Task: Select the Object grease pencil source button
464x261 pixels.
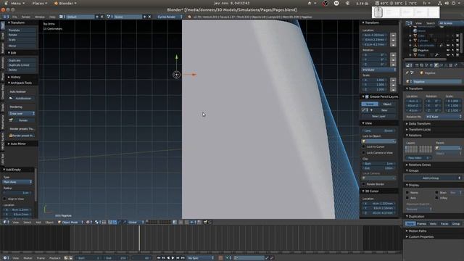Action: (387, 104)
